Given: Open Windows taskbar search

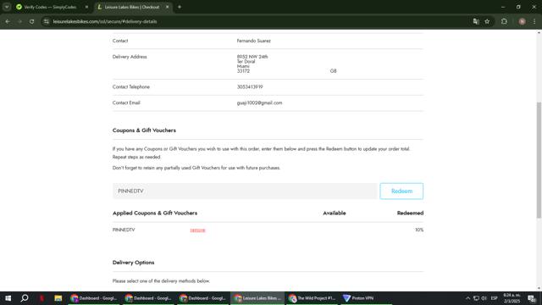Looking at the screenshot, I should 25,298.
